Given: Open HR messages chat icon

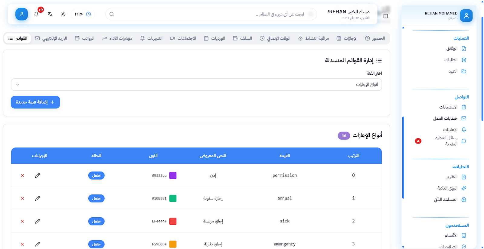Looking at the screenshot, I should pyautogui.click(x=464, y=141).
